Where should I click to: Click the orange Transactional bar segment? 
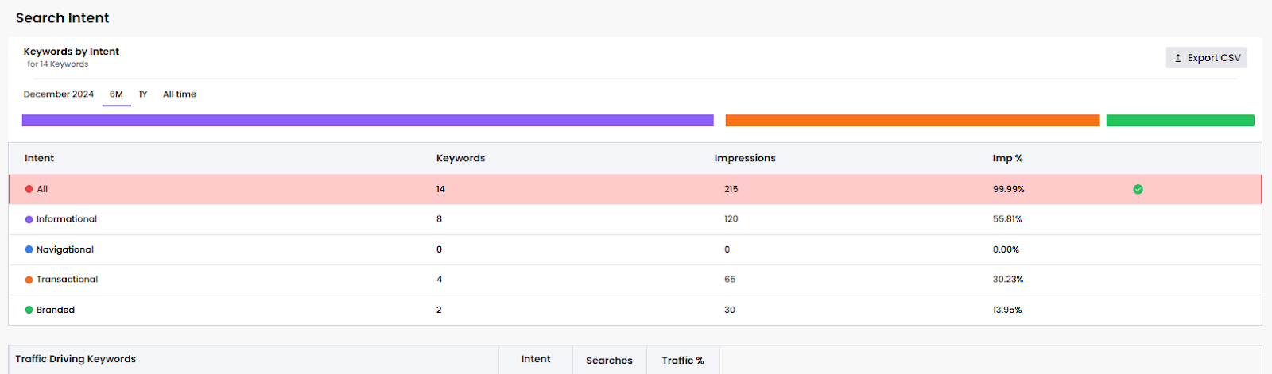pyautogui.click(x=913, y=121)
